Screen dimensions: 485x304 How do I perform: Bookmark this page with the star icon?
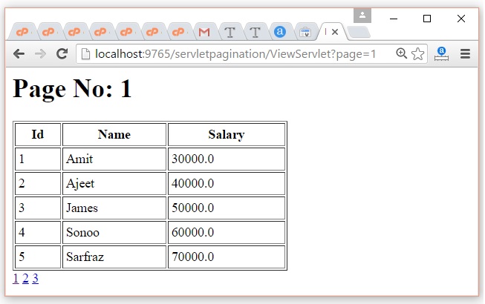pos(418,53)
